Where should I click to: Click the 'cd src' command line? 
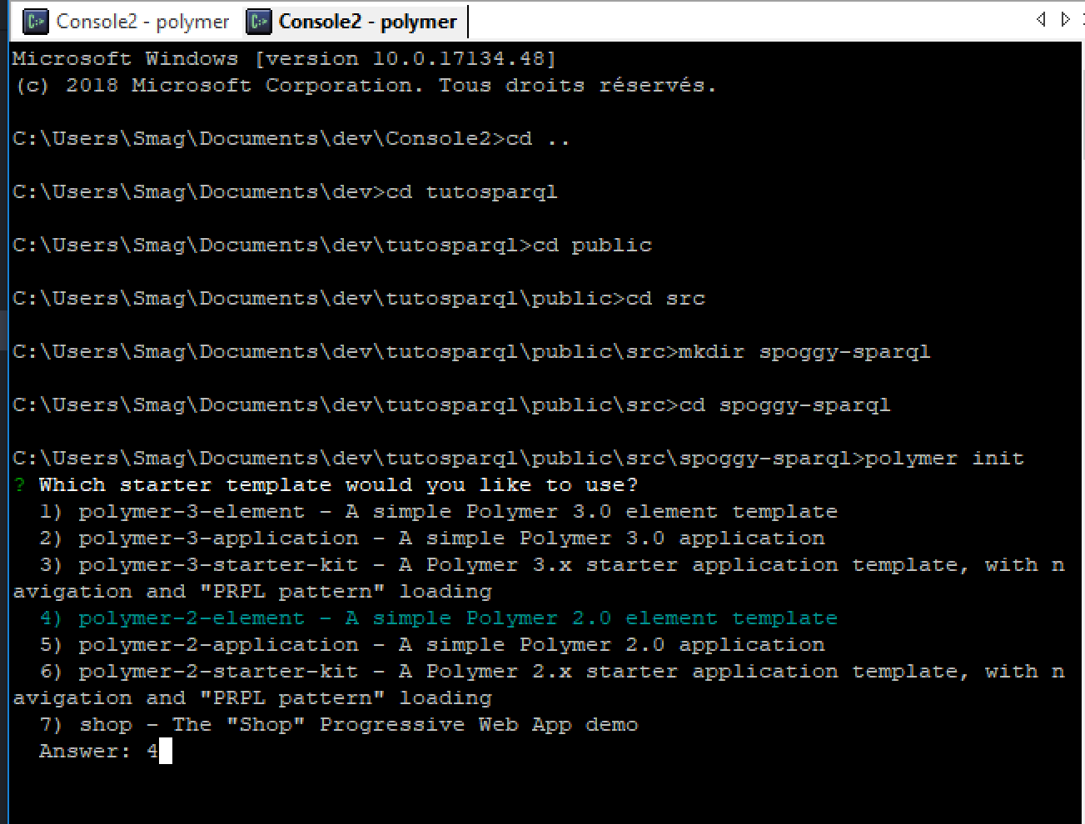tap(359, 299)
